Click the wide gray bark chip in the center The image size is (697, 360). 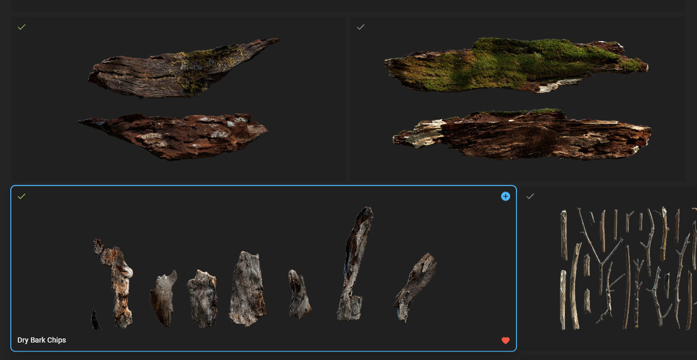(x=247, y=289)
